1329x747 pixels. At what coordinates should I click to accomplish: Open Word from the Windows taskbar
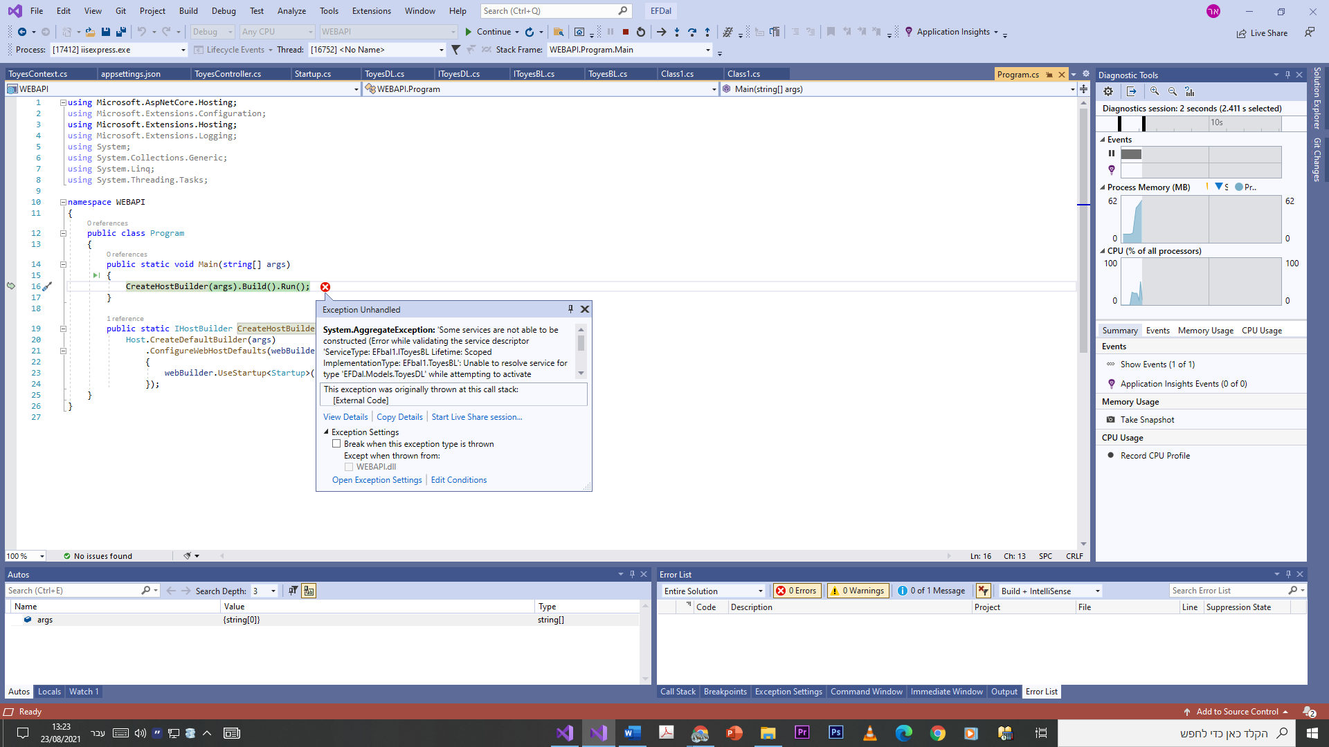(x=632, y=733)
